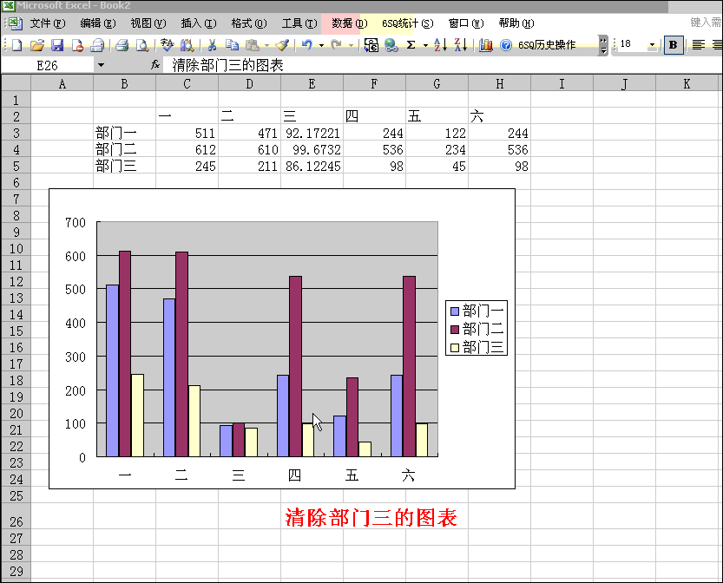Open Help question mark icon
723x583 pixels.
506,45
